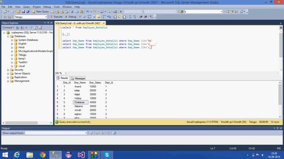Expand the System Databases node
Viewport: 284px width, 159px height.
tap(12, 40)
